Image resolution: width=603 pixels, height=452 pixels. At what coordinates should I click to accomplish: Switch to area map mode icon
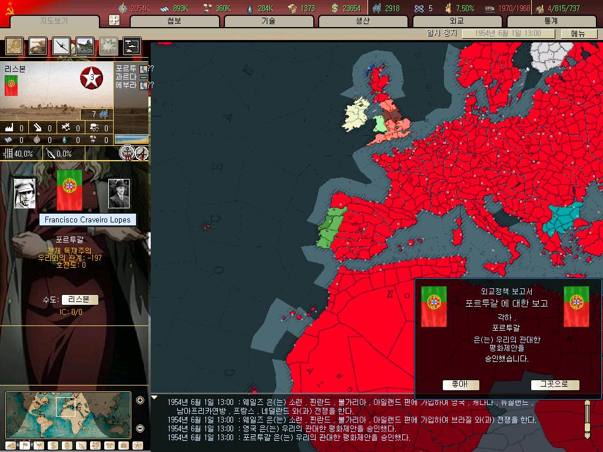(110, 446)
